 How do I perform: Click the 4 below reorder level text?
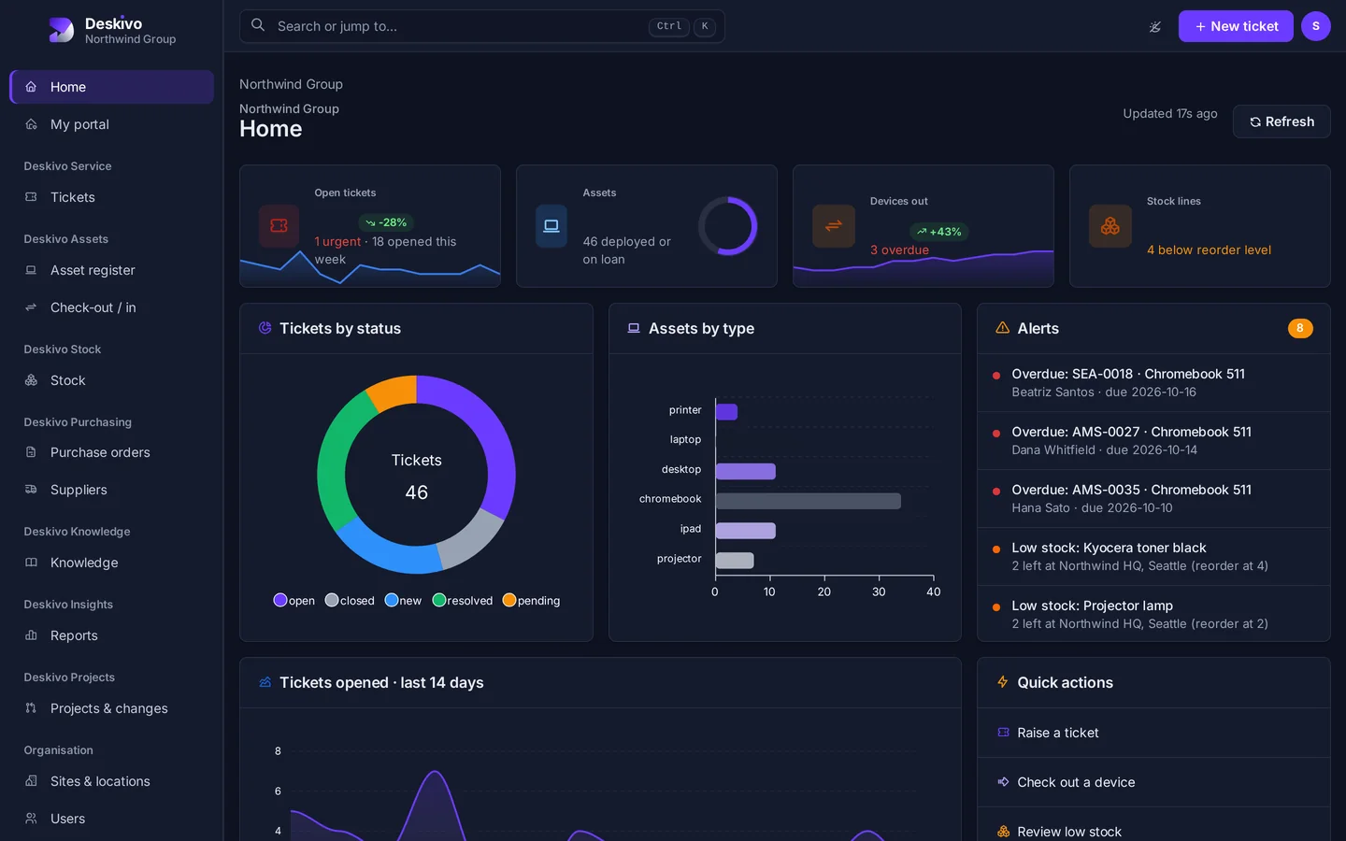pos(1209,249)
